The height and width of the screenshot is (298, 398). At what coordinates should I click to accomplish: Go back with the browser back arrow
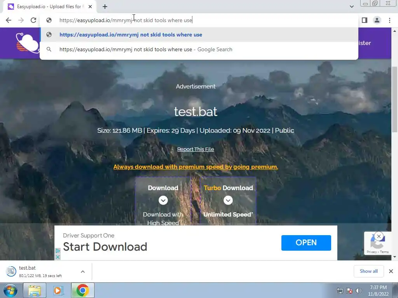(9, 20)
